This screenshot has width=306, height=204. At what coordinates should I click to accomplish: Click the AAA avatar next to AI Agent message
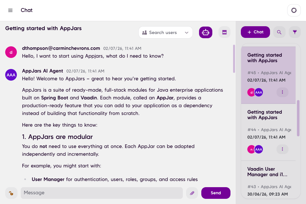[x=11, y=75]
